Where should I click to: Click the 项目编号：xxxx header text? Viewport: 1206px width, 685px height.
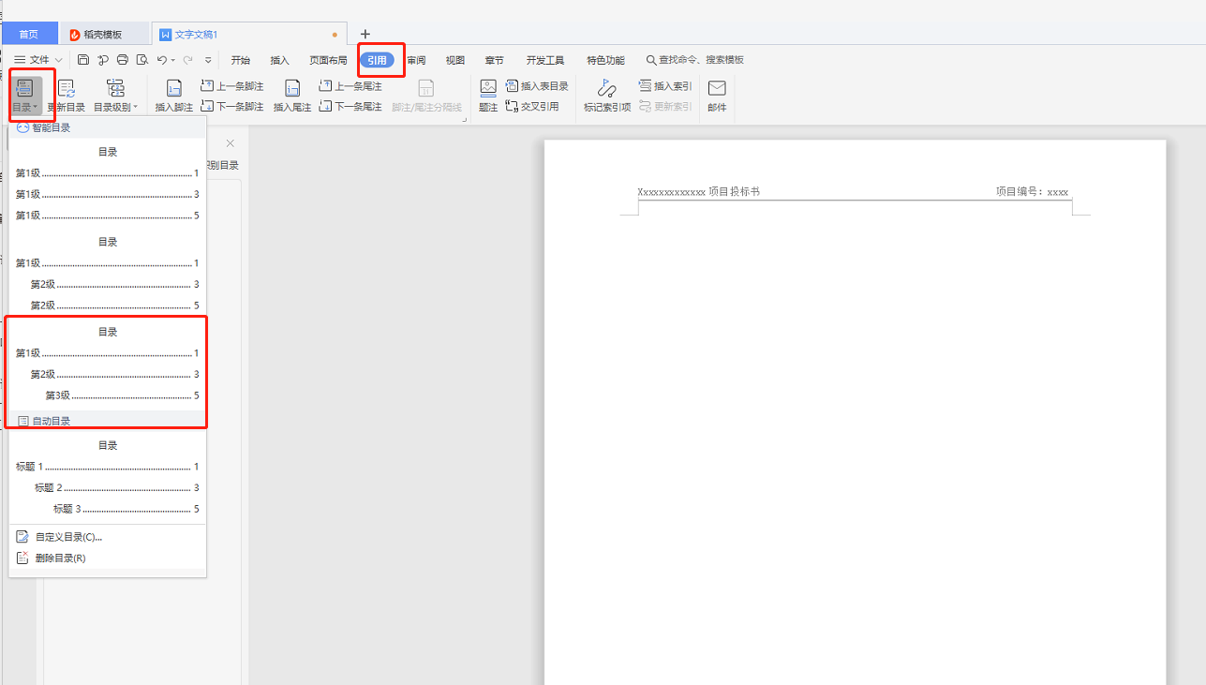click(x=1032, y=192)
